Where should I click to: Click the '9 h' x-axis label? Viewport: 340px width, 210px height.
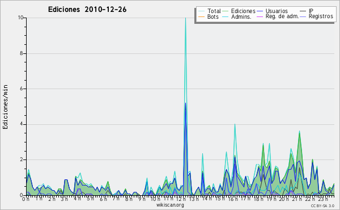pyautogui.click(x=142, y=199)
